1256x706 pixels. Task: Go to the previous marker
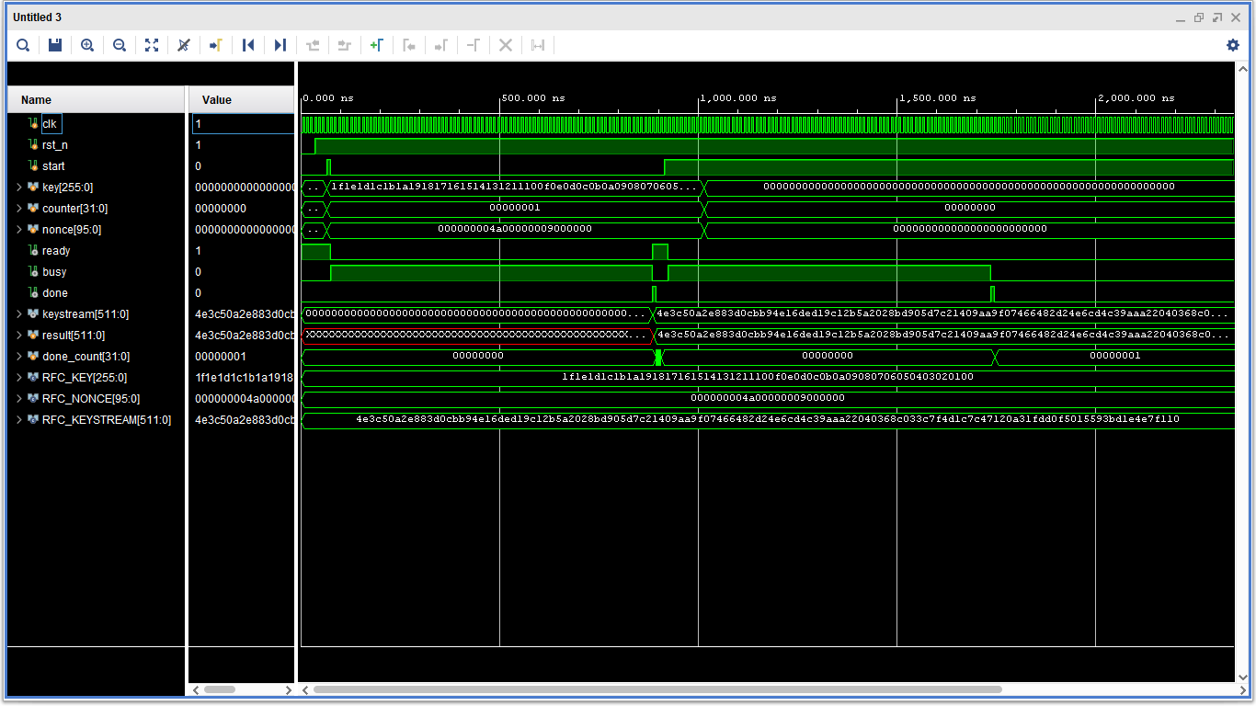(x=409, y=45)
